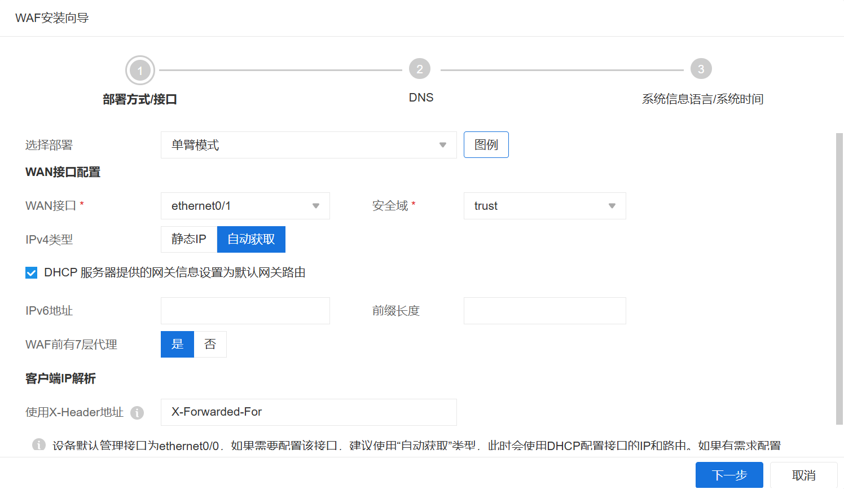Choose 是 for WAF前有7层代理

tap(177, 344)
